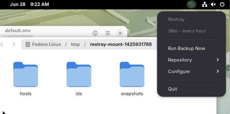The width and height of the screenshot is (230, 114).
Task: Open the snapshots folder
Action: tap(132, 74)
